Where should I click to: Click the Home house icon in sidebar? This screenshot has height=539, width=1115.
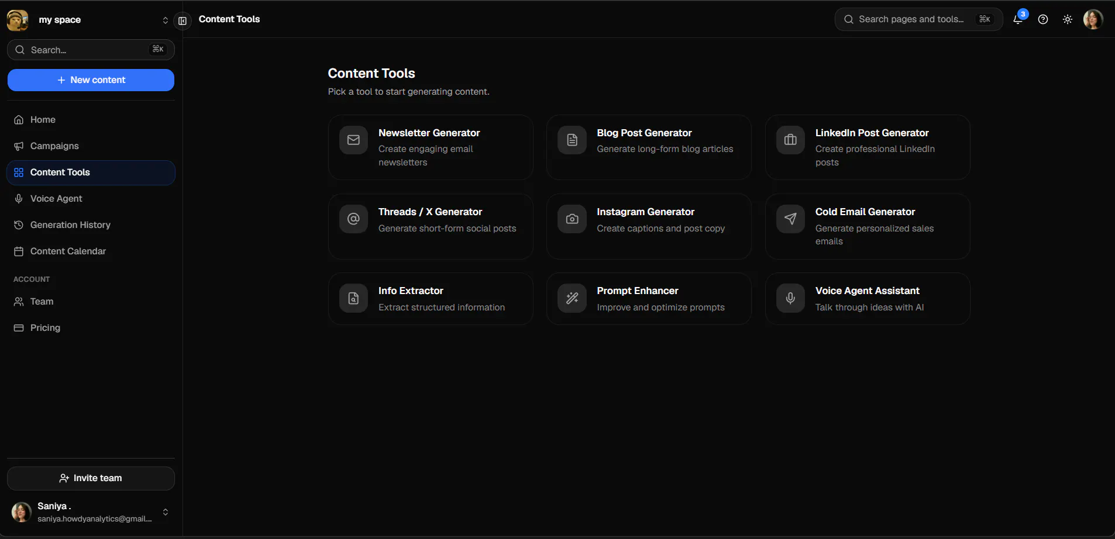click(x=19, y=120)
